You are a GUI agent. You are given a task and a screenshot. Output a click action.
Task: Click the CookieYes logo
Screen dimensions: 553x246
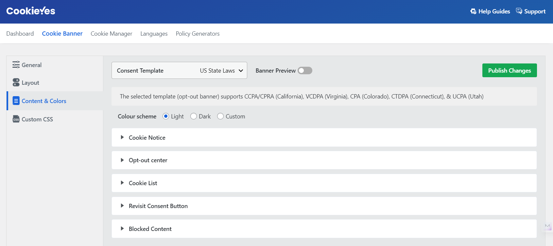[31, 11]
